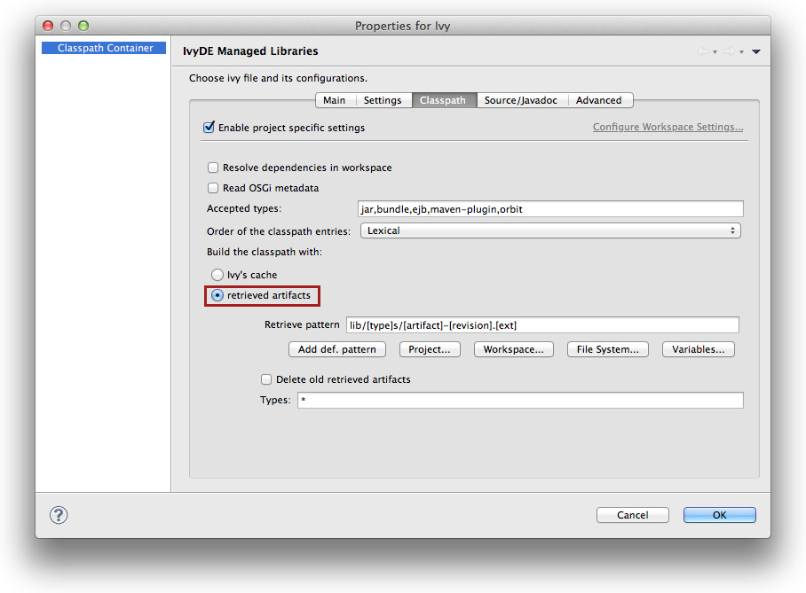Screen dimensions: 806x593
Task: Click the forward navigation arrow icon
Action: [x=729, y=52]
